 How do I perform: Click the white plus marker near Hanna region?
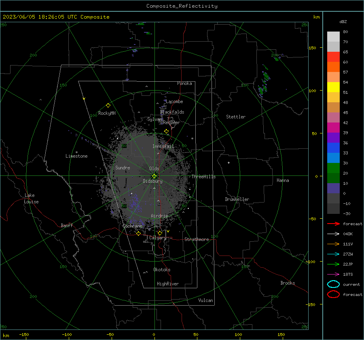(x=229, y=163)
